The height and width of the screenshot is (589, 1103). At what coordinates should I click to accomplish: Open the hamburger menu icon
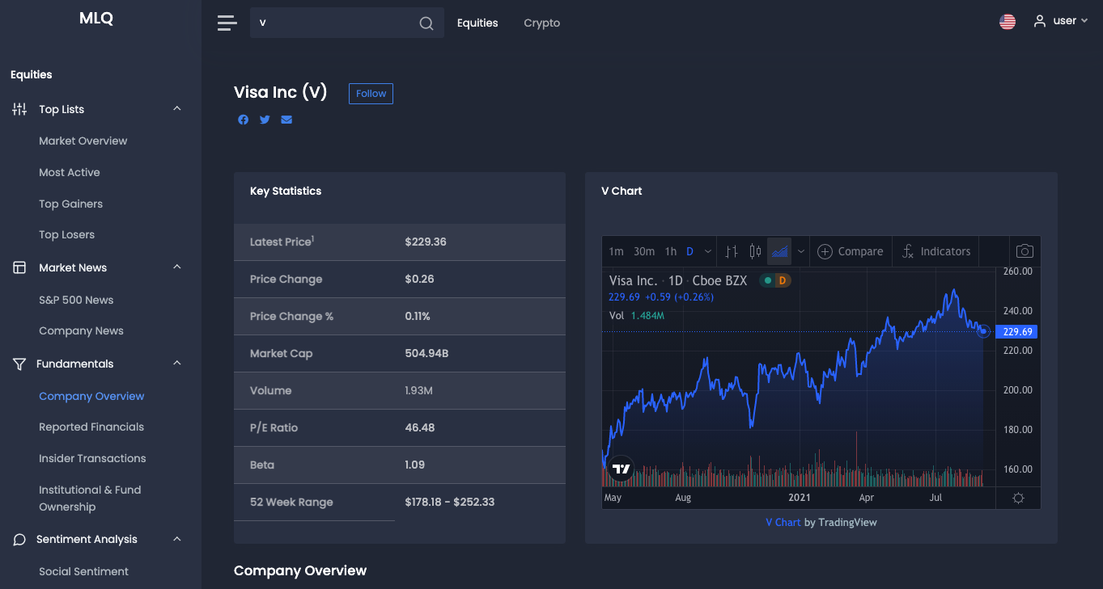tap(227, 23)
